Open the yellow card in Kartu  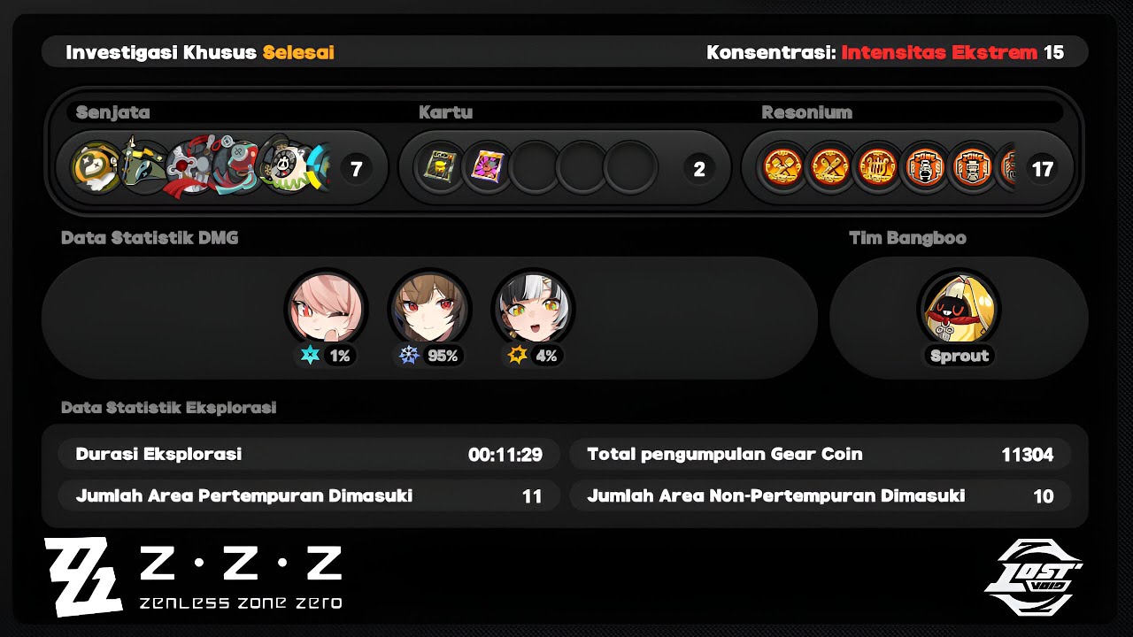pyautogui.click(x=440, y=167)
